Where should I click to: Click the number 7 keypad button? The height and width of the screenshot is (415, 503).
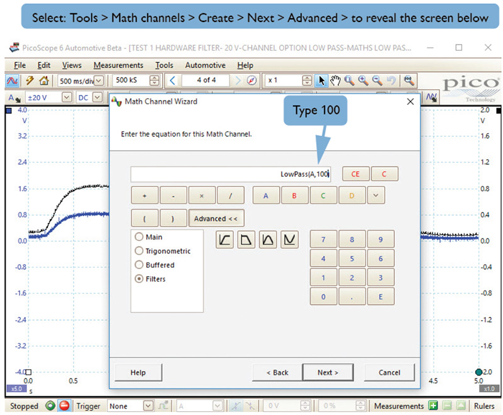pos(323,240)
